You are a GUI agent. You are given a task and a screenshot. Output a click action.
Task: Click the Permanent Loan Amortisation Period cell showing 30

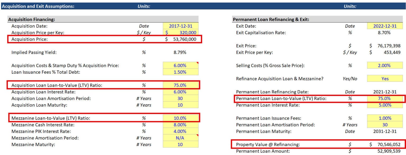(x=385, y=125)
